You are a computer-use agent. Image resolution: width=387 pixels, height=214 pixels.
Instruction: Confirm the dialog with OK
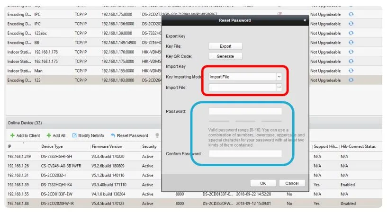(264, 183)
